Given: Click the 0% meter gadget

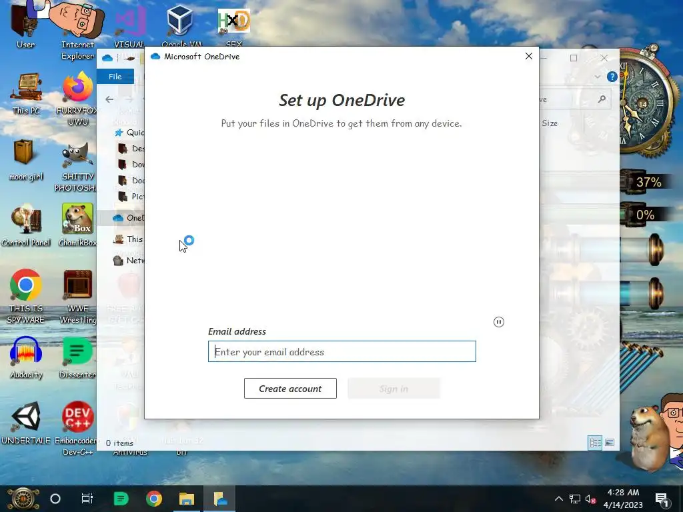Looking at the screenshot, I should 645,215.
